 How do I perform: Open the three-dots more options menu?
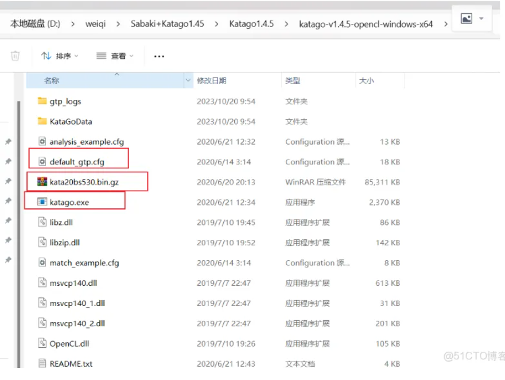[x=159, y=56]
